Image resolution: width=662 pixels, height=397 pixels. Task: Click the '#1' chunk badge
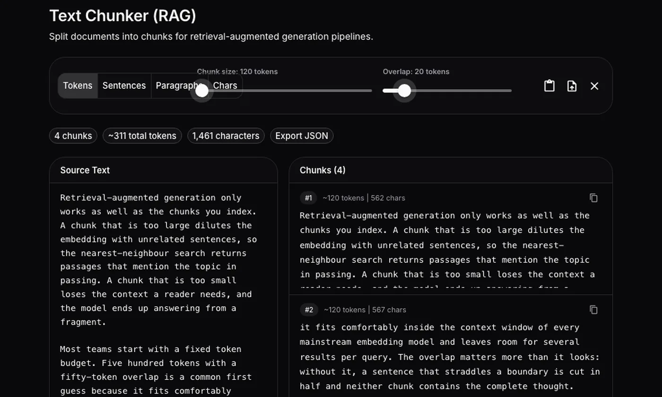coord(308,198)
